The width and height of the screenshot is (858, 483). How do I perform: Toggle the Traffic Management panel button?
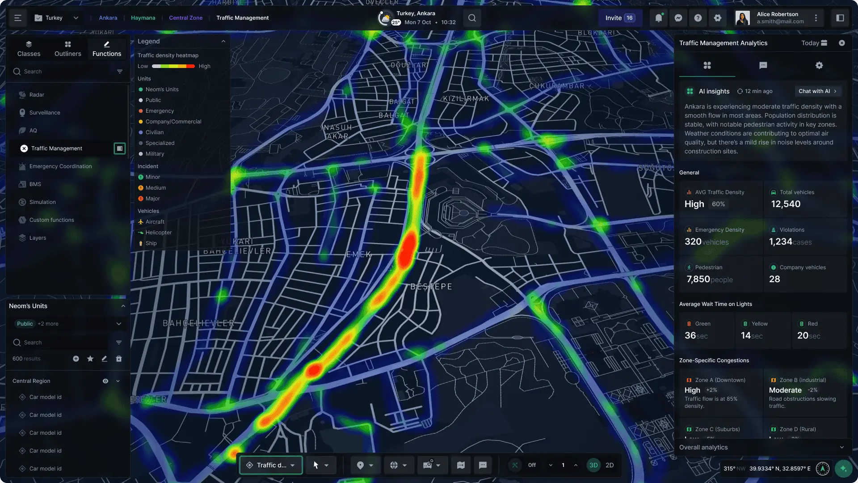pos(119,148)
